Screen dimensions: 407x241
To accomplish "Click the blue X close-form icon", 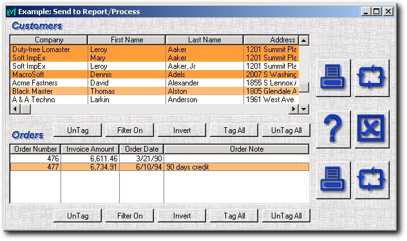I will [x=372, y=129].
